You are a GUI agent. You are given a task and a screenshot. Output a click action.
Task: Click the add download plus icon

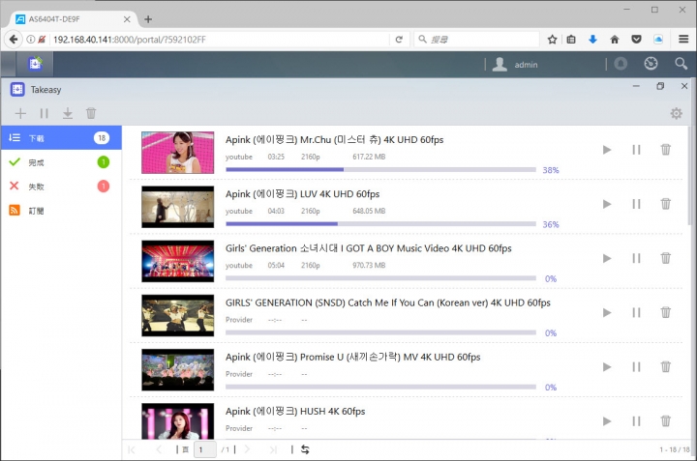tap(20, 114)
